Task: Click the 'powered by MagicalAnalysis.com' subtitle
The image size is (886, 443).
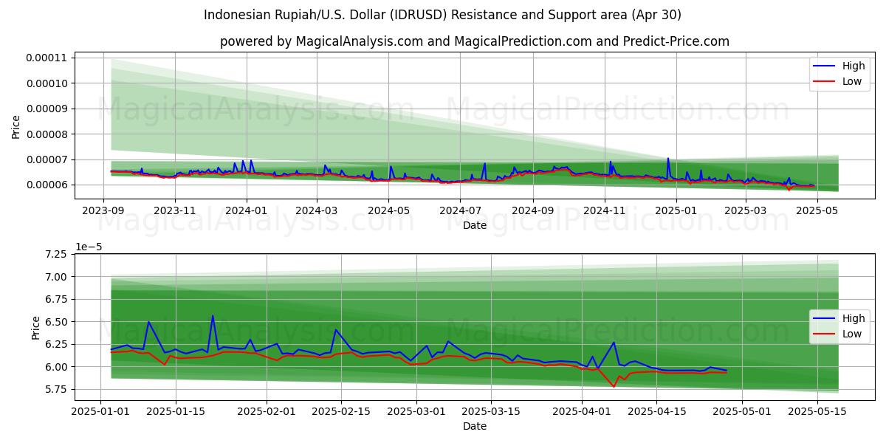Action: [x=475, y=41]
